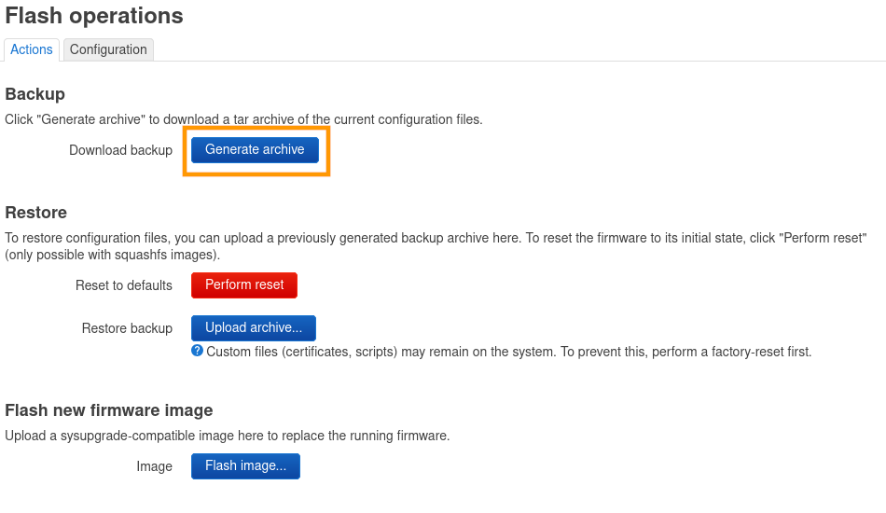Start the Flash image upload

pos(245,465)
